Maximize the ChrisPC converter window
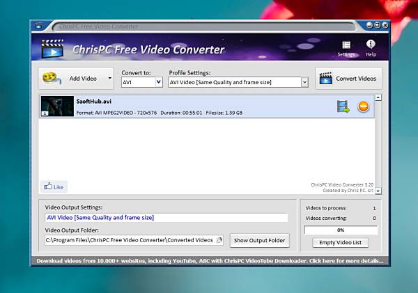 click(x=377, y=25)
